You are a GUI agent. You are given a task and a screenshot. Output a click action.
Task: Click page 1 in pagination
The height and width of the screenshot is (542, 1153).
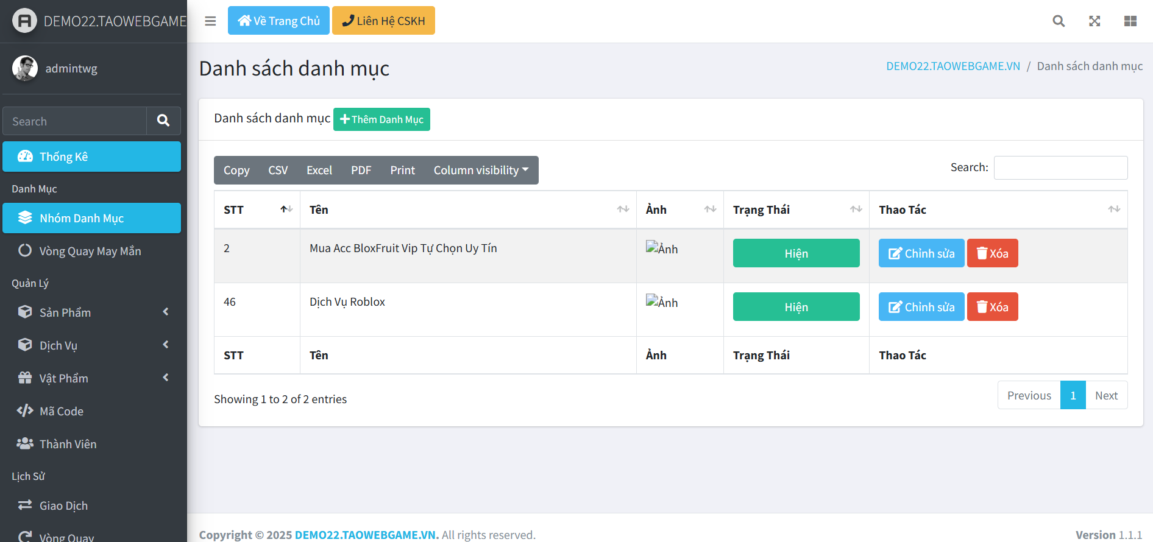(1073, 395)
